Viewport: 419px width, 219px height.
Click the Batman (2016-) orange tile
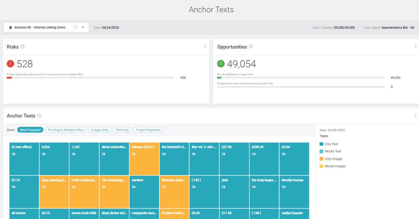144,159
